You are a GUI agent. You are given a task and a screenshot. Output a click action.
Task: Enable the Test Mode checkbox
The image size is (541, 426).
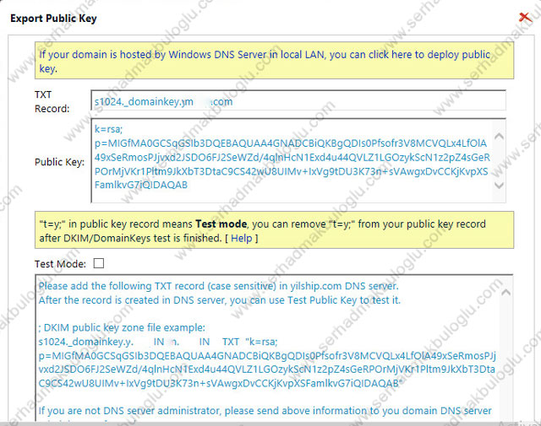99,263
